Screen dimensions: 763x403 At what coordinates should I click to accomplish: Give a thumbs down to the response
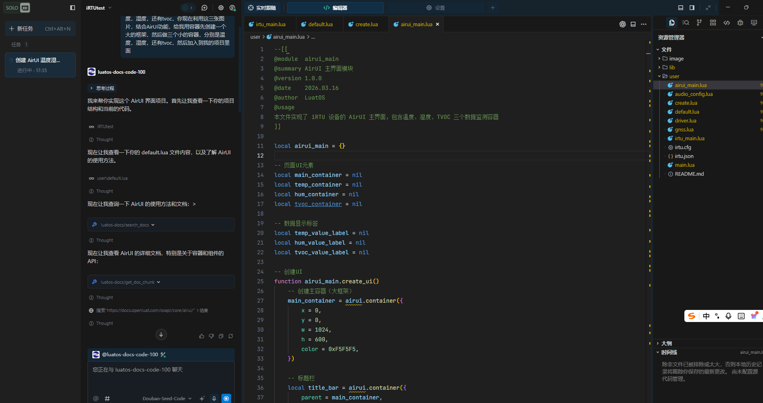pos(211,336)
